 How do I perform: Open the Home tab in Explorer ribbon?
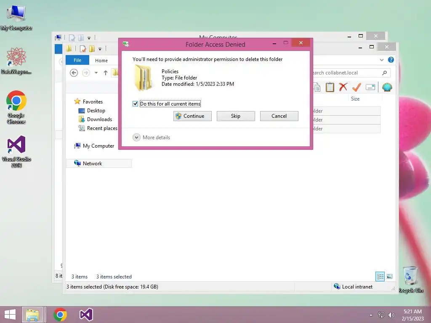[x=101, y=61]
